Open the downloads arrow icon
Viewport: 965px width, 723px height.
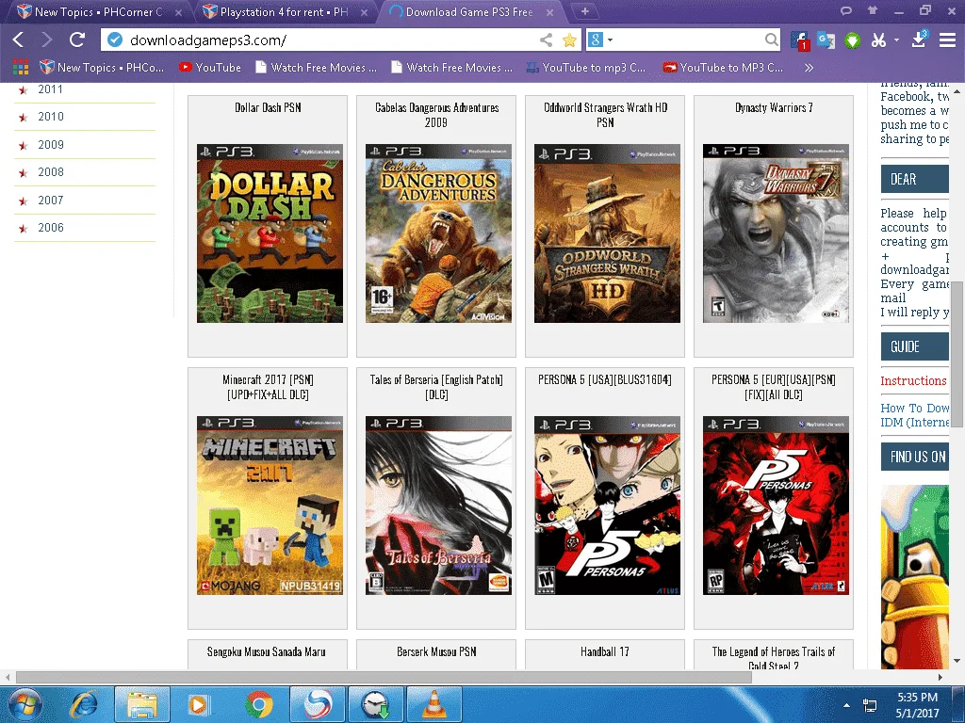(919, 40)
